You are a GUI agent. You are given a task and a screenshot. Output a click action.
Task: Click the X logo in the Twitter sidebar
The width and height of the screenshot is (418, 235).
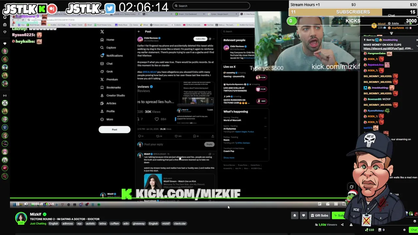102,32
